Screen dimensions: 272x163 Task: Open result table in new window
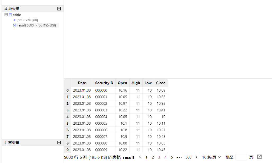259,157
